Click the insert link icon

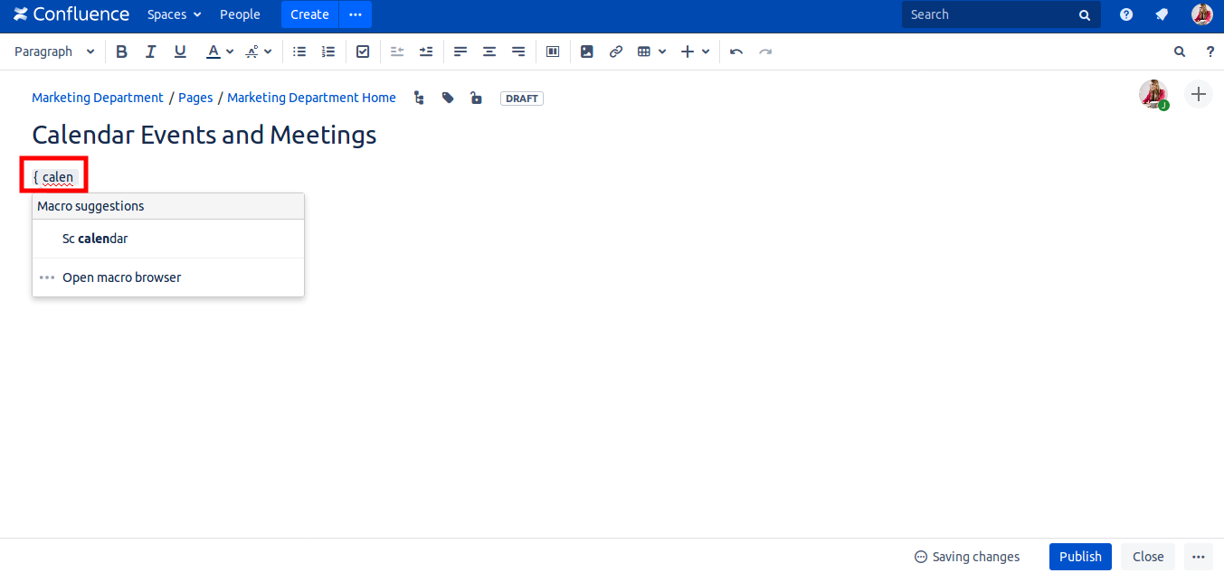(616, 52)
